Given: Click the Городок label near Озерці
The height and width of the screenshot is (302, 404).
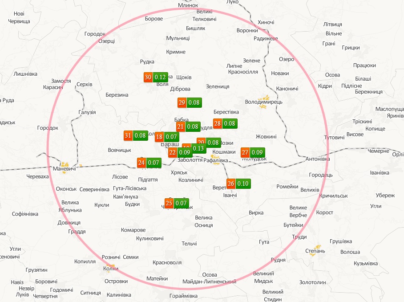Looking at the screenshot, I should tap(95, 34).
